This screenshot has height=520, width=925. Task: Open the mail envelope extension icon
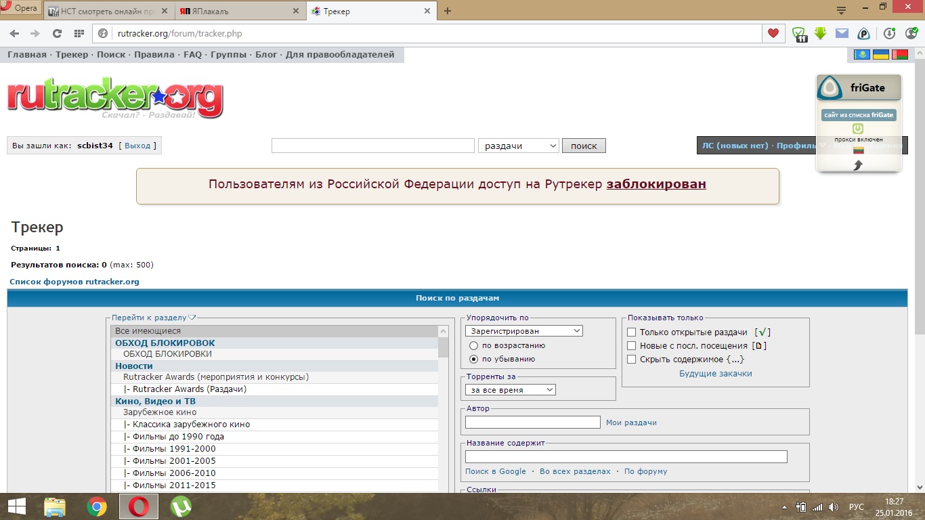coord(842,33)
